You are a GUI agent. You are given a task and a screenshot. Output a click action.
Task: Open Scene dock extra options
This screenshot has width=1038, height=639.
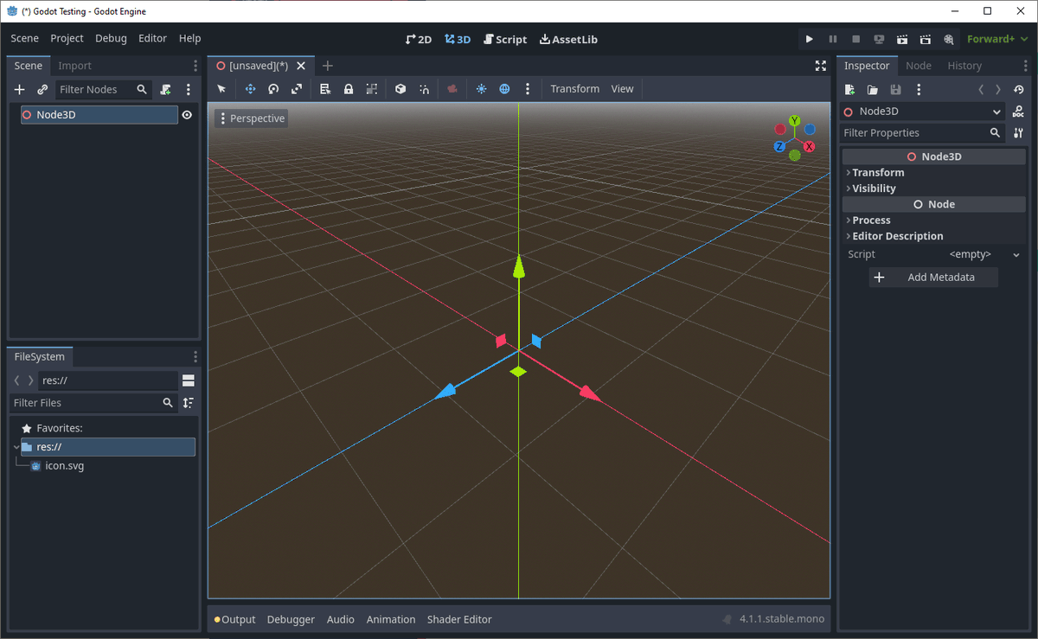(x=188, y=89)
